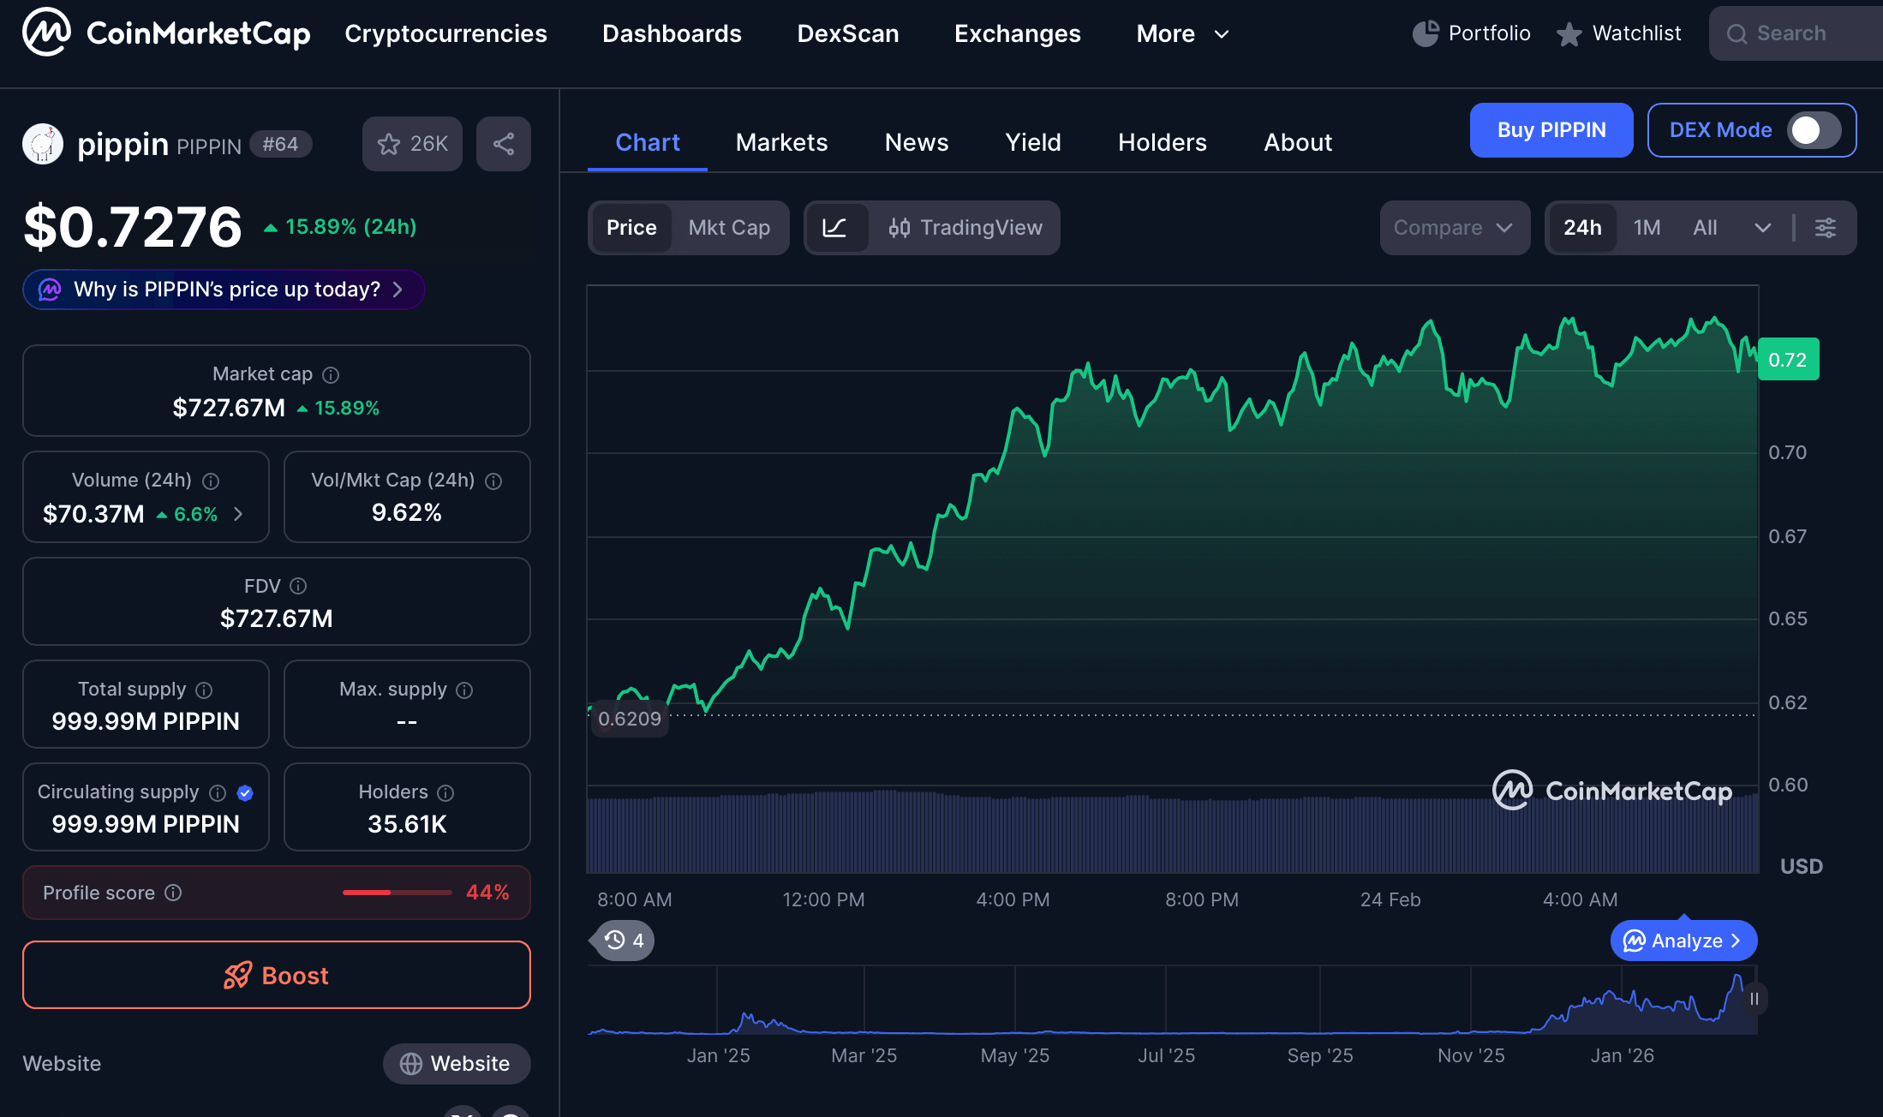Screen dimensions: 1883x1117
Task: Click the Market cap info icon
Action: [331, 374]
